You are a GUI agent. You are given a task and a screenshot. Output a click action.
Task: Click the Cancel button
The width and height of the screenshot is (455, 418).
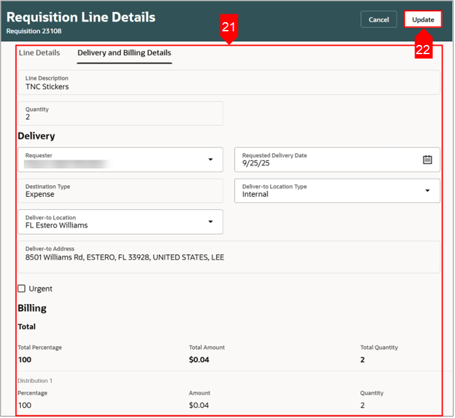point(379,20)
